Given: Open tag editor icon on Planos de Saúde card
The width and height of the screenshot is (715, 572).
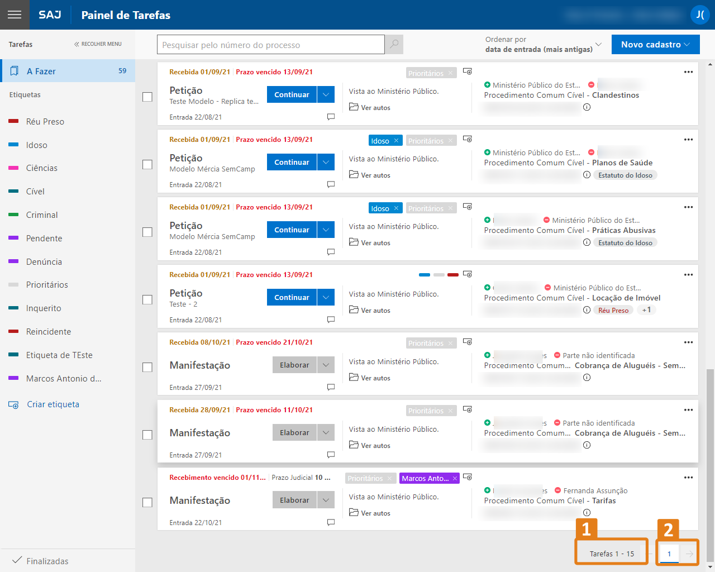Looking at the screenshot, I should (468, 139).
